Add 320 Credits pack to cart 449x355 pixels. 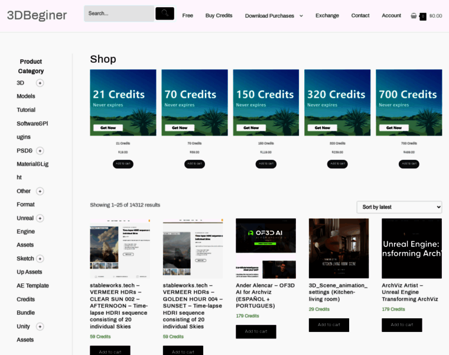[337, 164]
